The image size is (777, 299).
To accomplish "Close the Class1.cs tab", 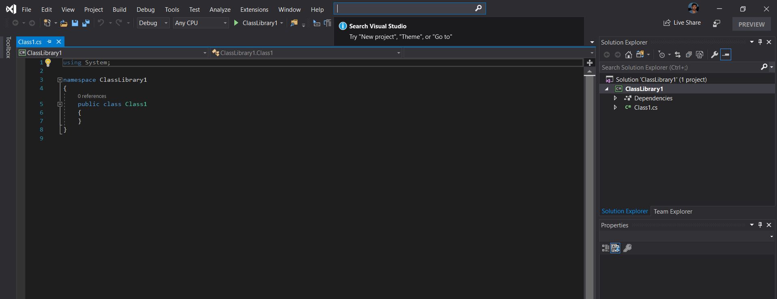I will (x=59, y=42).
